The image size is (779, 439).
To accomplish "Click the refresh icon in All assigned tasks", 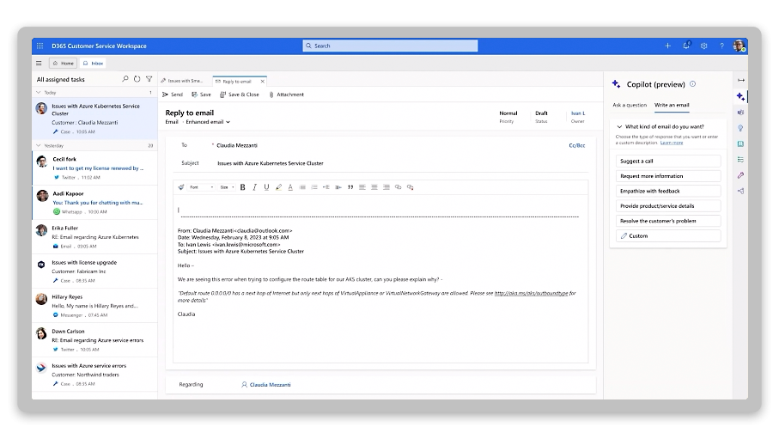I will pyautogui.click(x=137, y=79).
